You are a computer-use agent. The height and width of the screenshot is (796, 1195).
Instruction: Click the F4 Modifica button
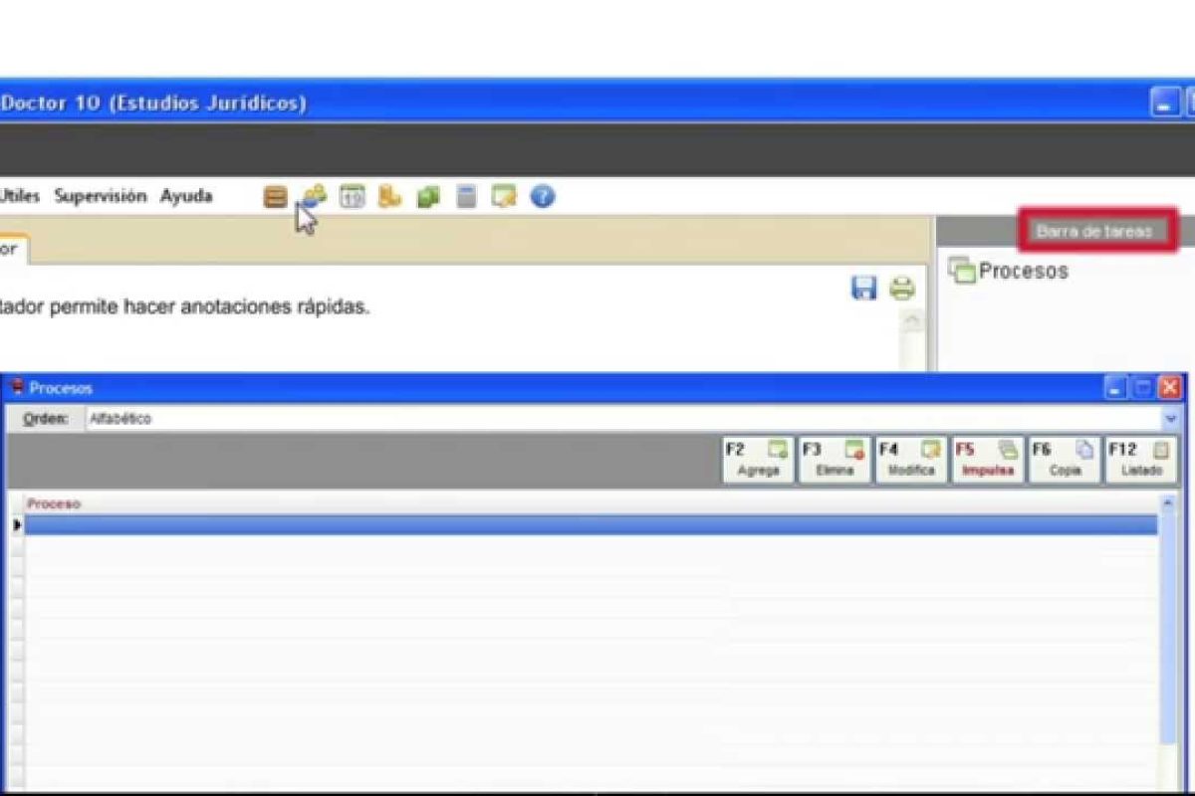click(x=910, y=460)
